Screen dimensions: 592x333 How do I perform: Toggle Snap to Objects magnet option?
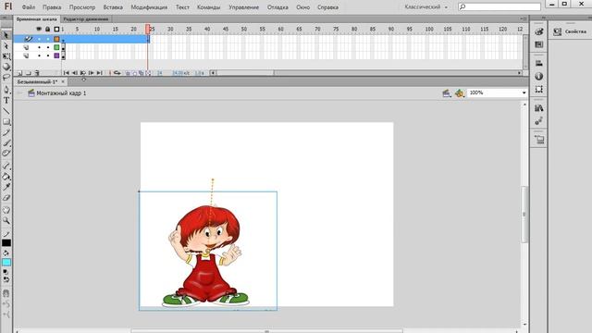click(x=6, y=293)
